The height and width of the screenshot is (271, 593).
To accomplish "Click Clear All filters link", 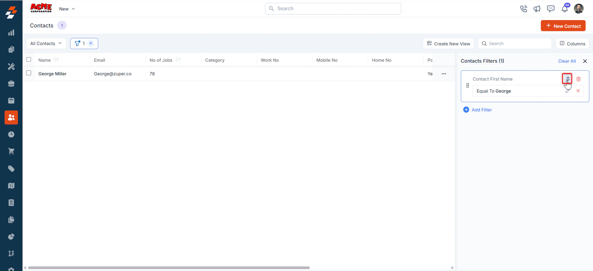I will 567,61.
